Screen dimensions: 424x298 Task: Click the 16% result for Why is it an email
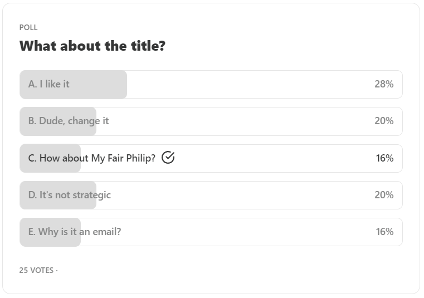tap(384, 232)
